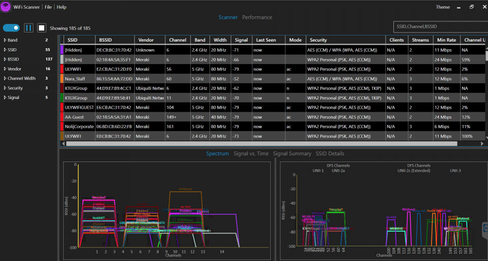Open the File menu
Screen dimensions: 488x261
click(48, 7)
